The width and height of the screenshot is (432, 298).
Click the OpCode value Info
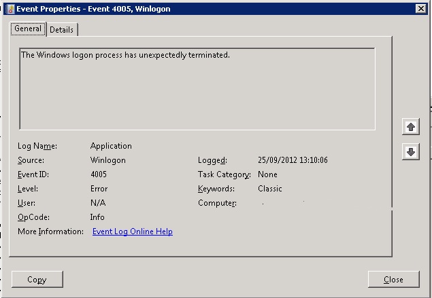[97, 217]
